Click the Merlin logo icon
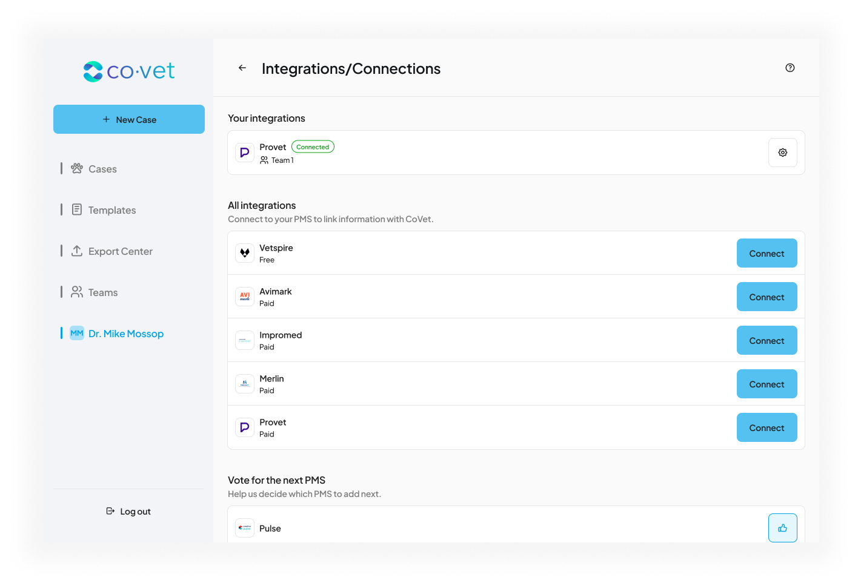 (x=245, y=384)
